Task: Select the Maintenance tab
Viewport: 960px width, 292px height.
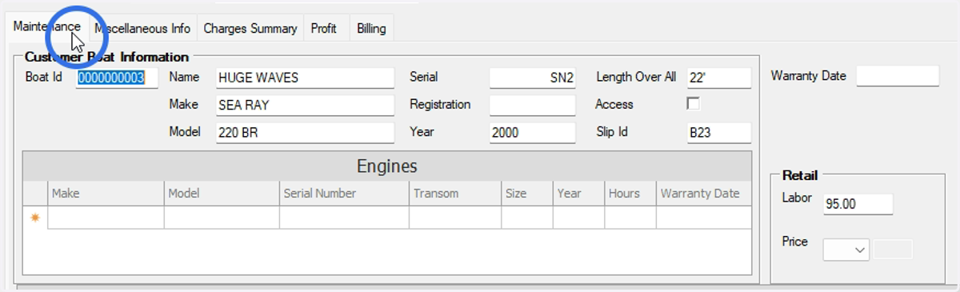Action: (x=47, y=26)
